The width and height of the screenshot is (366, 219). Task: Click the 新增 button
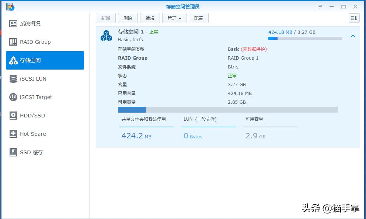(x=105, y=18)
